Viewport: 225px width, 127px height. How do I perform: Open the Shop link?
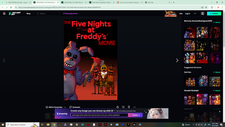tap(28, 13)
